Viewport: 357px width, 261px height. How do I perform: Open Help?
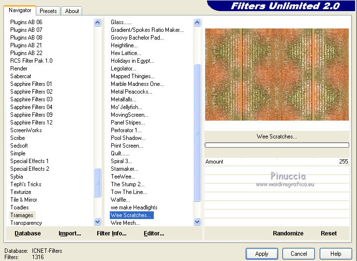click(x=336, y=254)
